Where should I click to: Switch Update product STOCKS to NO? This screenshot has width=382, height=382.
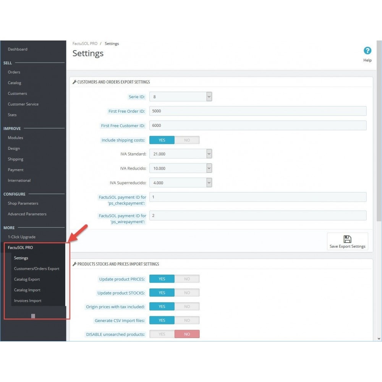[x=187, y=293]
